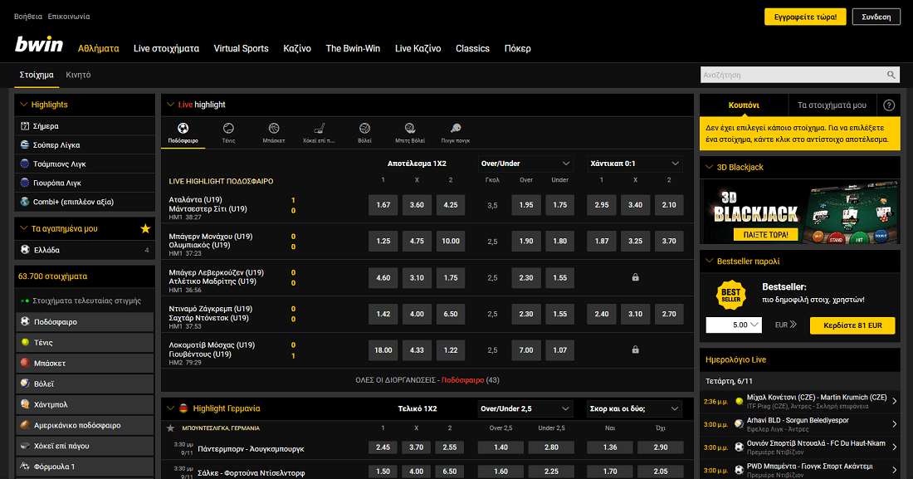Favorite the Μπουντεσλίγκα Γερμανία league star

[171, 428]
